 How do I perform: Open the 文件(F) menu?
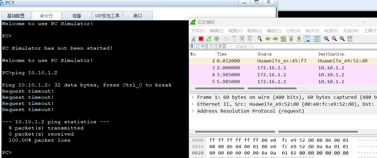click(198, 31)
